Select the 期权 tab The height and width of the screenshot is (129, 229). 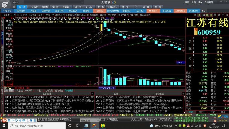(101, 7)
